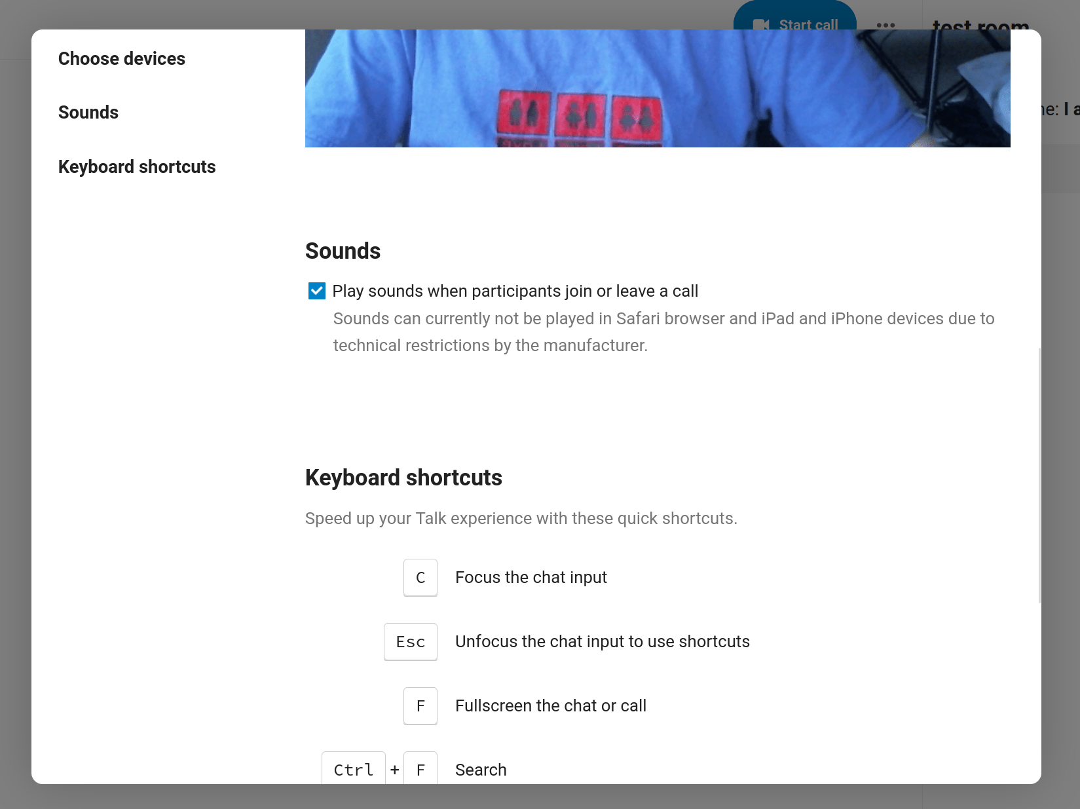This screenshot has width=1080, height=809.
Task: Click the Start call button
Action: click(795, 24)
